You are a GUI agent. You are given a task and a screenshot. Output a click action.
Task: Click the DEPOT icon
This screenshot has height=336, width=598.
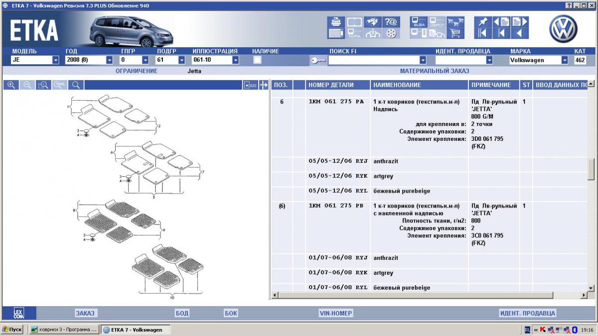[x=437, y=22]
